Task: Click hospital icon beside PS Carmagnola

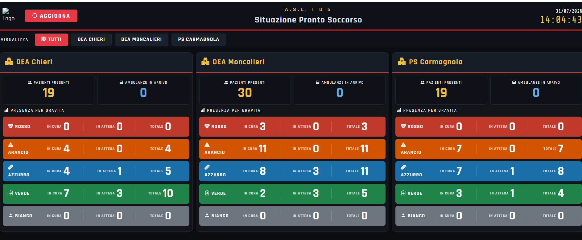Action: point(402,62)
